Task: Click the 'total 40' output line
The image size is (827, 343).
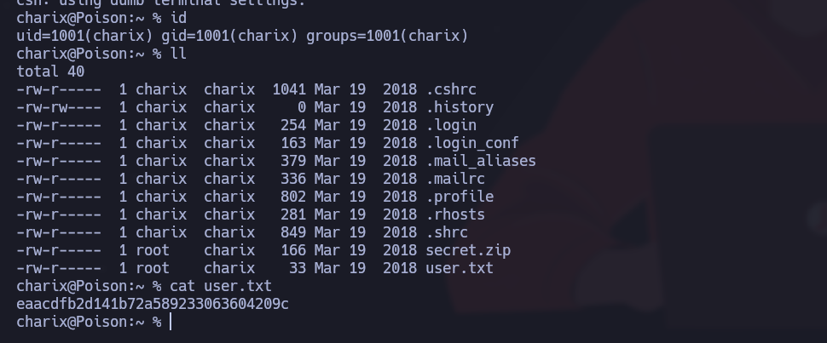Action: tap(50, 71)
